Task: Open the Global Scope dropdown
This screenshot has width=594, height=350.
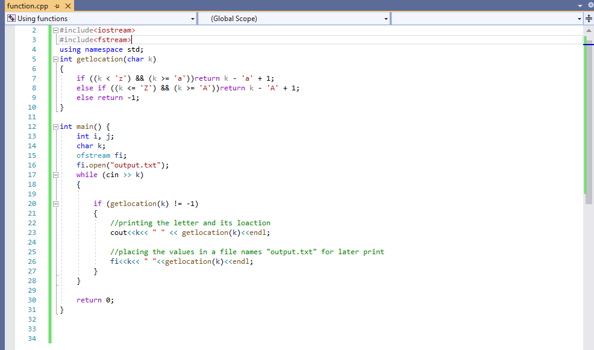Action: 386,19
